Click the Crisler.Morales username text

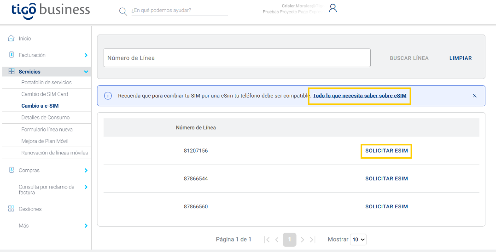click(303, 6)
